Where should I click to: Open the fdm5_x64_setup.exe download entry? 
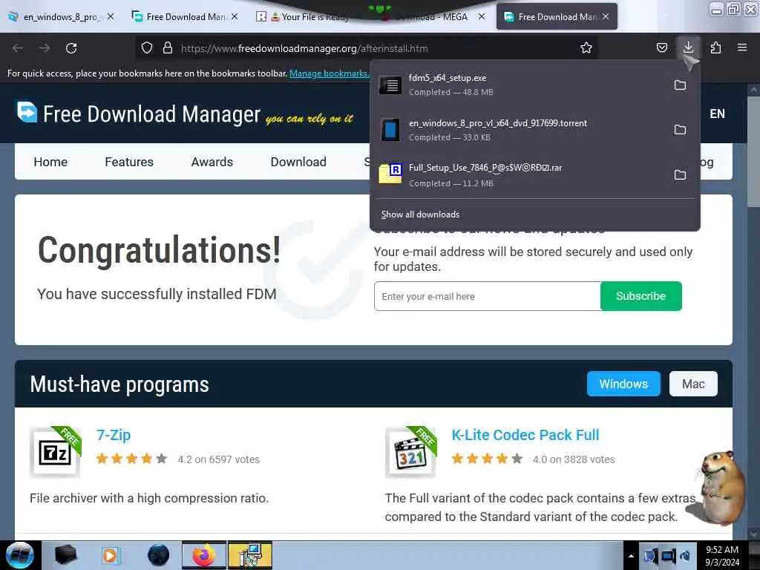pyautogui.click(x=521, y=85)
